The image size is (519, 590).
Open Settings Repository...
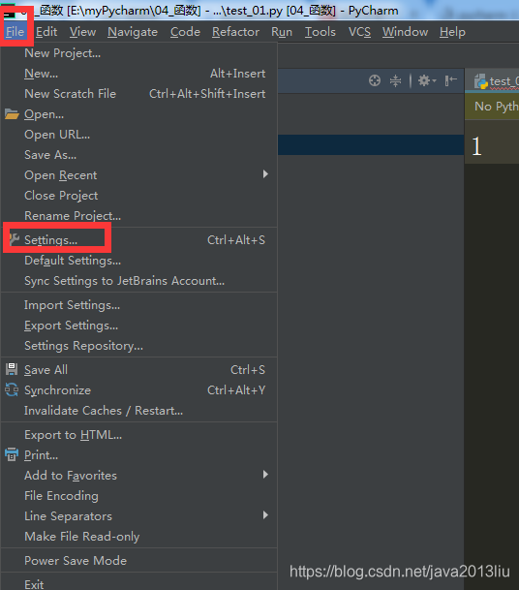(139, 346)
